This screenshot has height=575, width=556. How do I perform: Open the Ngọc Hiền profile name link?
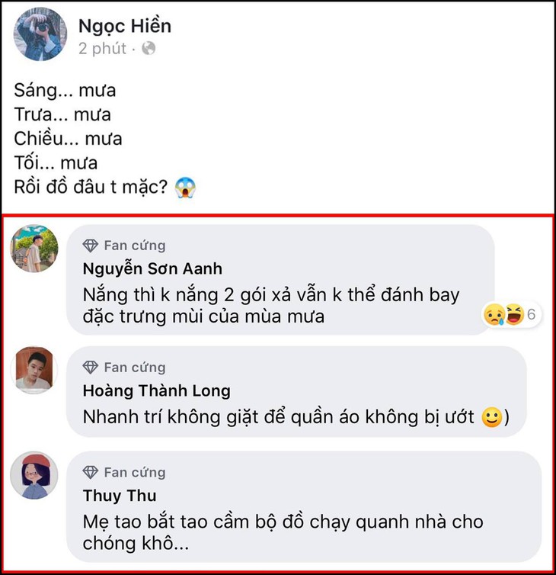click(x=125, y=26)
